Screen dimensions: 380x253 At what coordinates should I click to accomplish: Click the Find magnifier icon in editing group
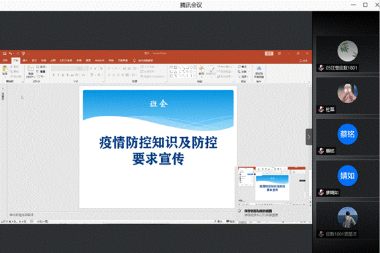(239, 66)
